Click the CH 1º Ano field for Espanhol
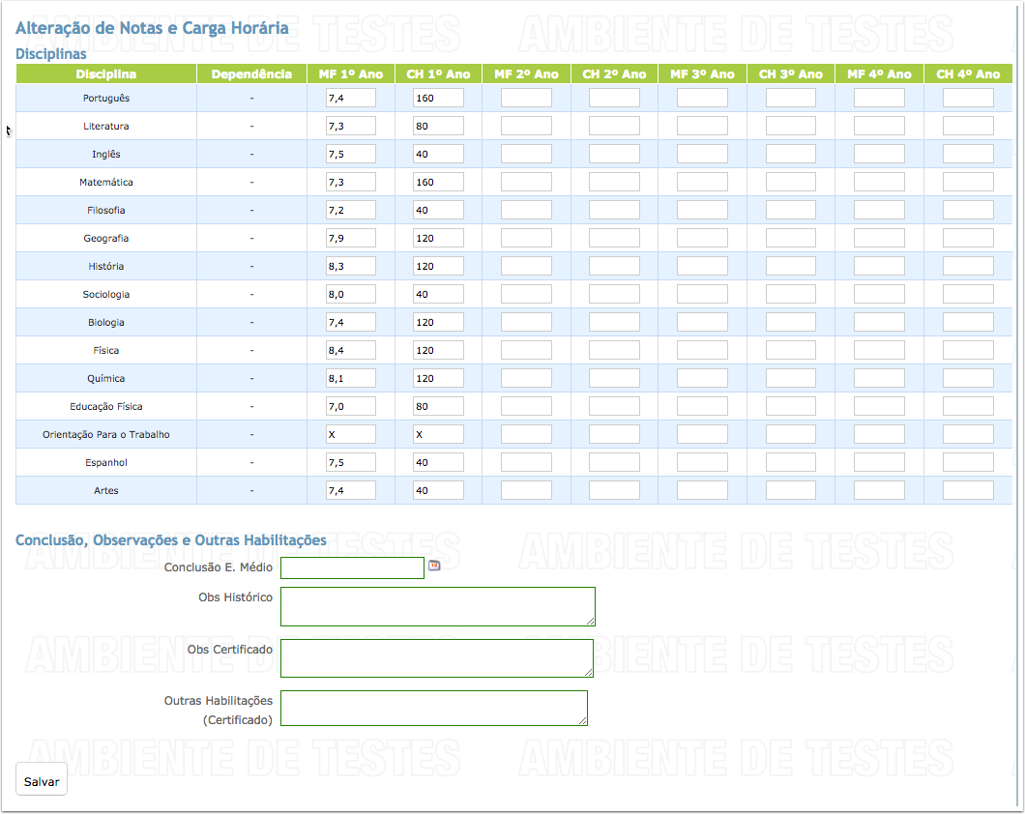This screenshot has width=1025, height=814. 439,463
